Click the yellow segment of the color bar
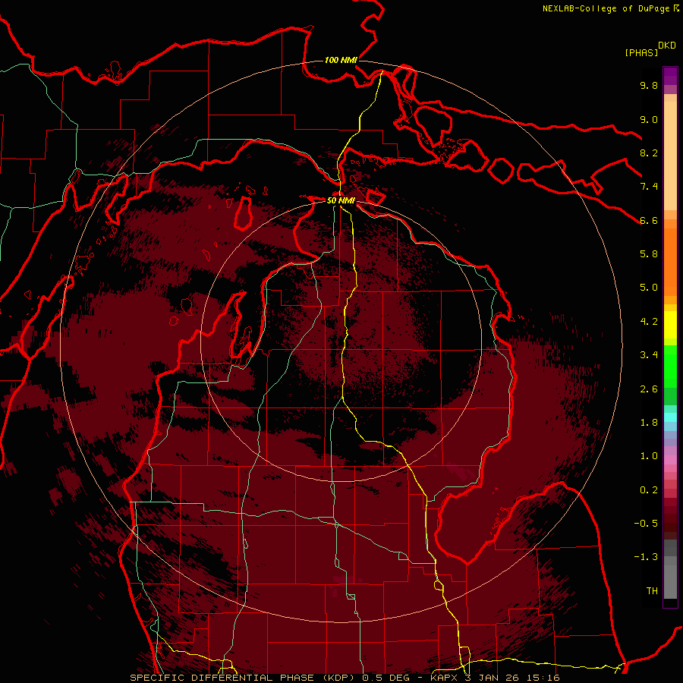The width and height of the screenshot is (683, 683). pos(670,325)
